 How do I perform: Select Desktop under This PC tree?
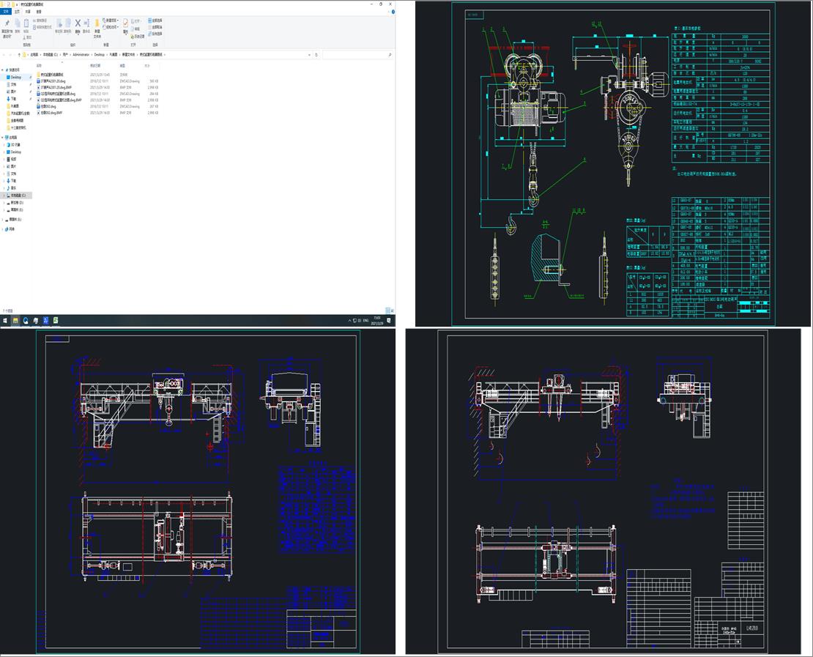pos(16,152)
